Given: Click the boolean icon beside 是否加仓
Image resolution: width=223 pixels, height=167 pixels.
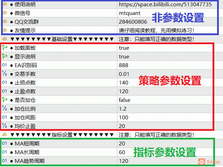Looking at the screenshot, I should click(x=5, y=100).
